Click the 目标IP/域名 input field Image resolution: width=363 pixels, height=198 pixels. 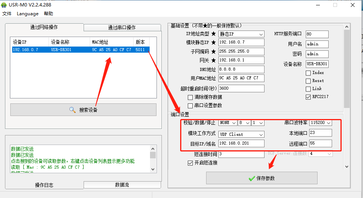click(241, 144)
